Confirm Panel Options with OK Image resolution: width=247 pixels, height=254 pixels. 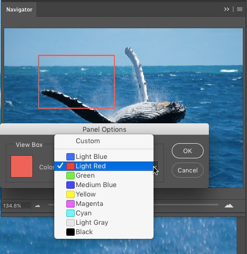tap(187, 151)
